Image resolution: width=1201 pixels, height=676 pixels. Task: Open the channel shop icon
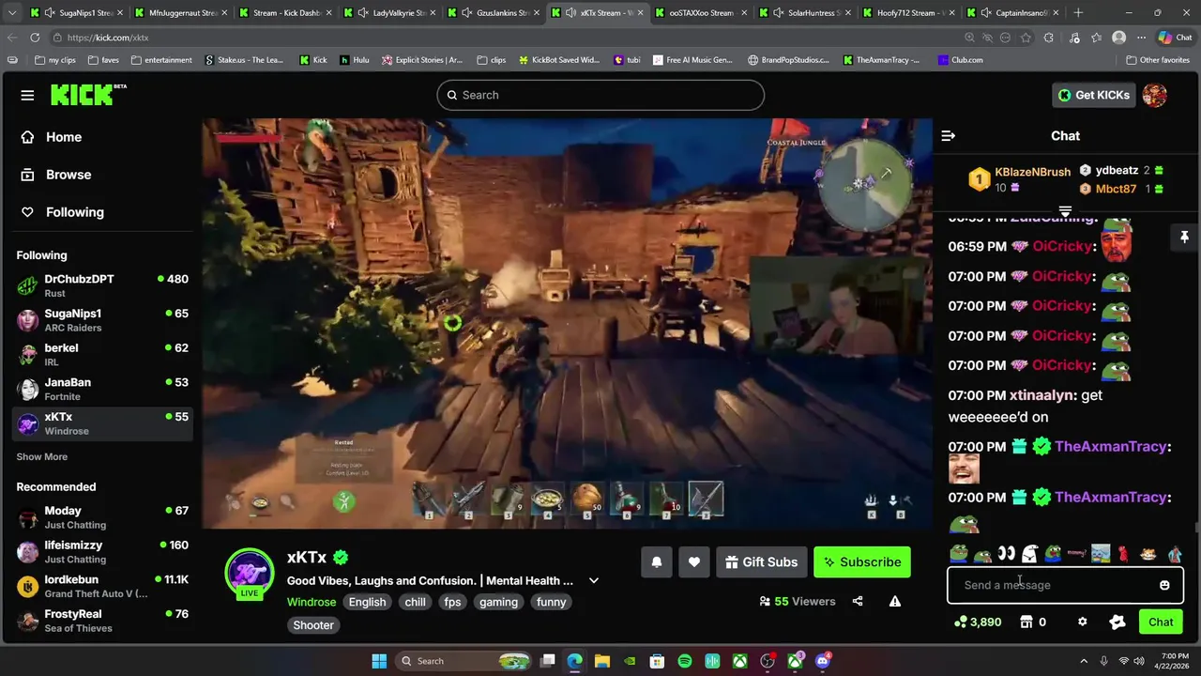1026,622
